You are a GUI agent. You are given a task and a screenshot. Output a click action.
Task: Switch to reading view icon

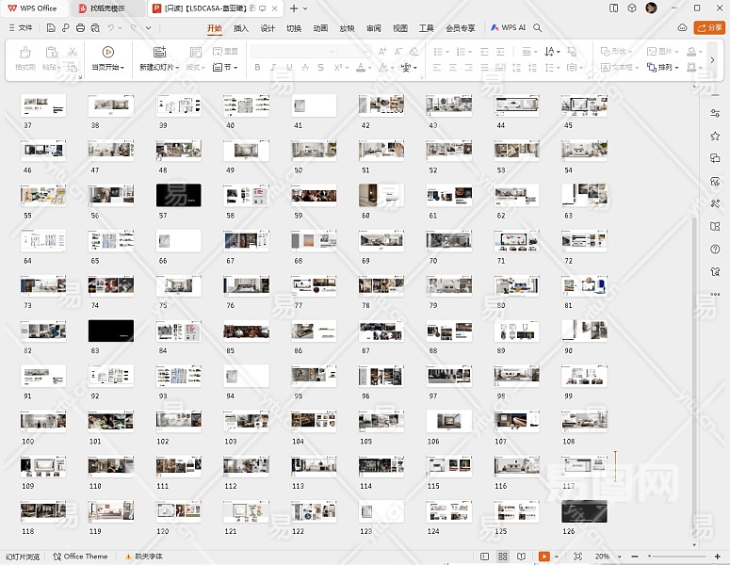pyautogui.click(x=521, y=557)
